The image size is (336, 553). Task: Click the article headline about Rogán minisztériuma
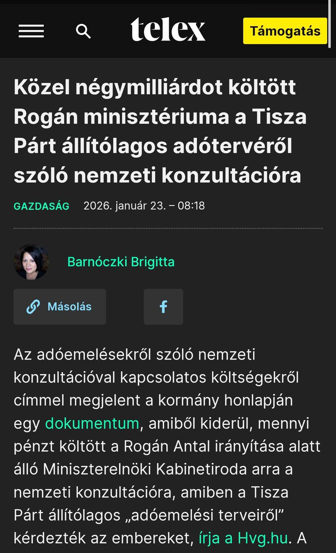(x=160, y=131)
